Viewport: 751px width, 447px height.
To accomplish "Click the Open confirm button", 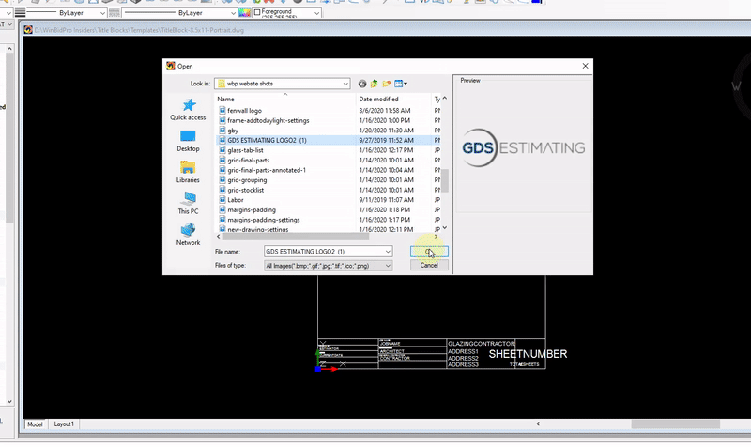I will (429, 252).
